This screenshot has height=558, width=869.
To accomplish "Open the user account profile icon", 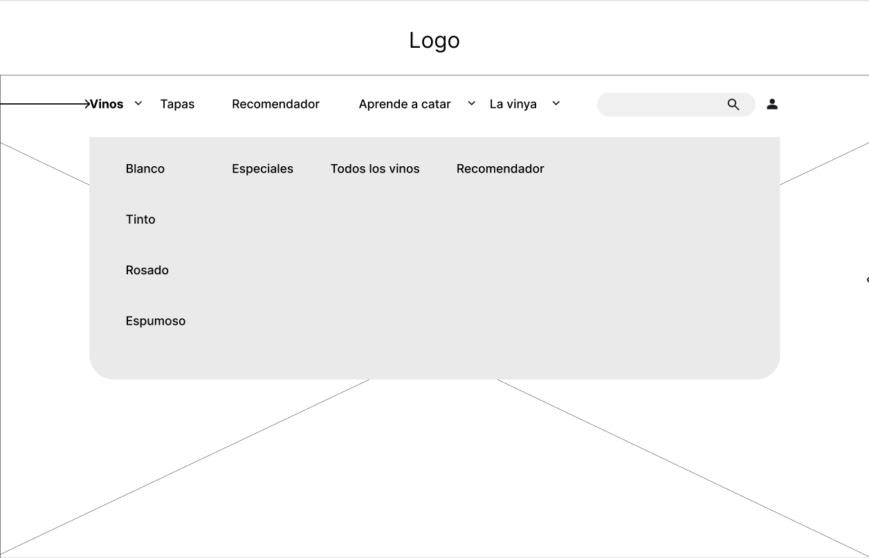I will tap(772, 105).
